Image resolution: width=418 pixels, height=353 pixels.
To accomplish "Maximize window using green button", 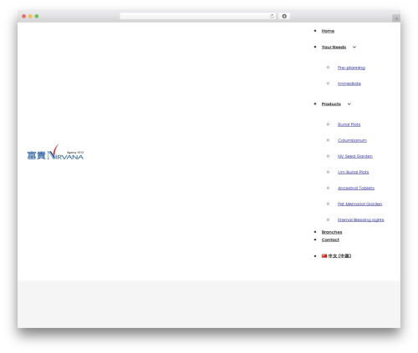I will click(37, 16).
